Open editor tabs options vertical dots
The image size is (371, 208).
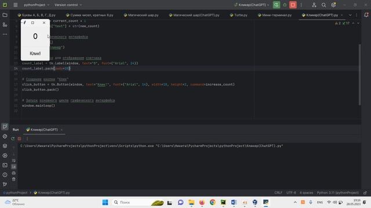coord(357,15)
